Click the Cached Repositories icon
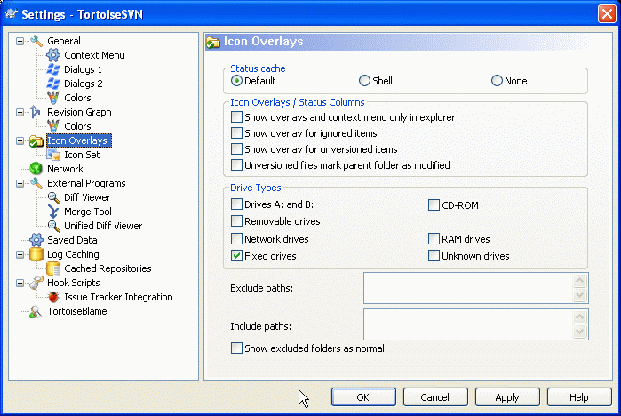 (53, 268)
